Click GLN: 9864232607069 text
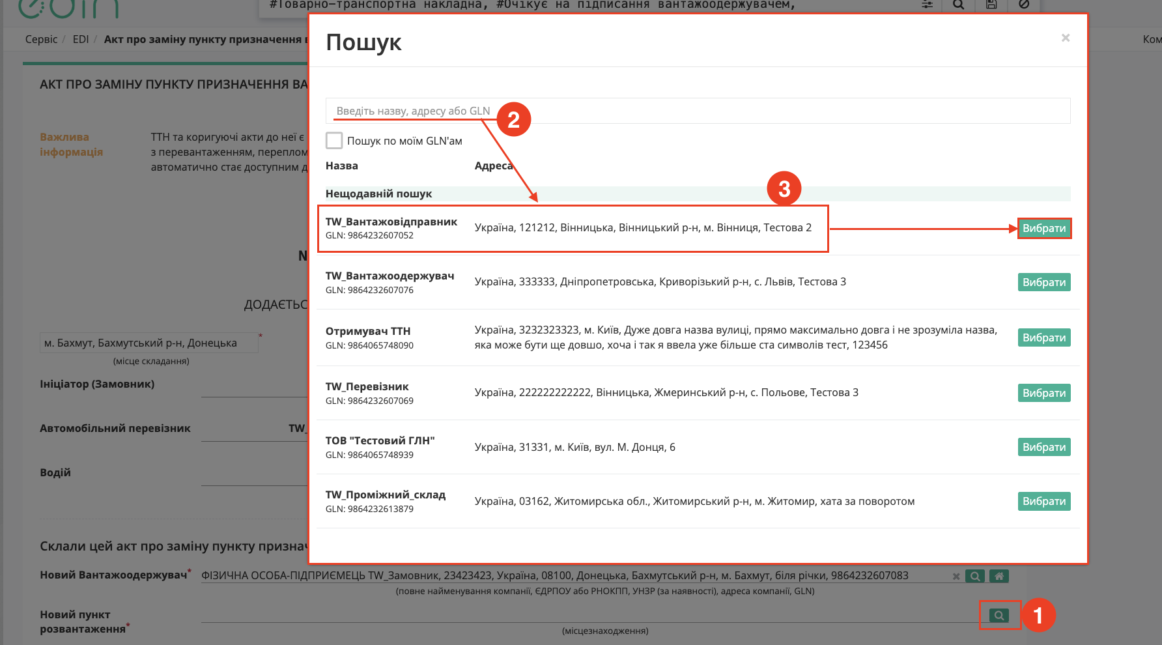The height and width of the screenshot is (645, 1162). click(x=369, y=401)
